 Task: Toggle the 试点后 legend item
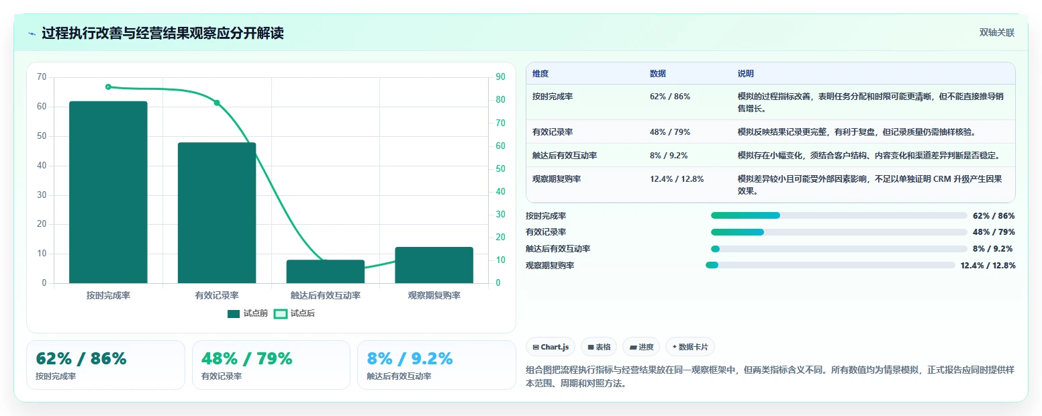pos(295,313)
